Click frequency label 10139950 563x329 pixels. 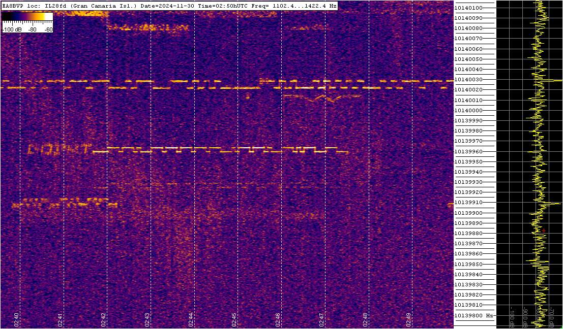tap(468, 161)
